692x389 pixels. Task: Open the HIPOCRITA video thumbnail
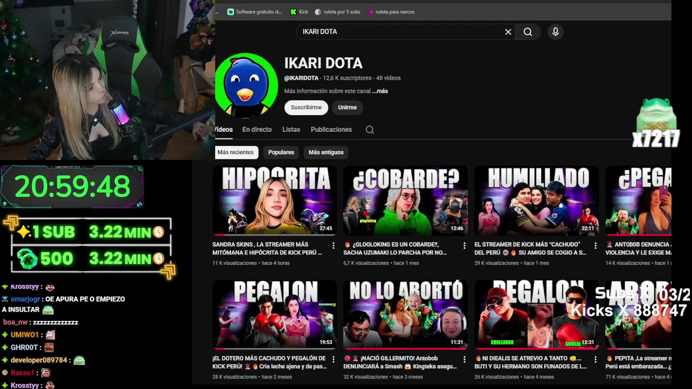(x=275, y=200)
